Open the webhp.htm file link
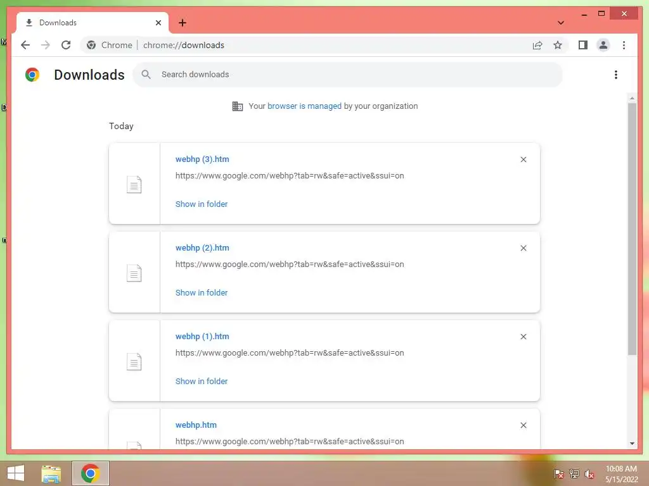Image resolution: width=649 pixels, height=486 pixels. click(196, 425)
